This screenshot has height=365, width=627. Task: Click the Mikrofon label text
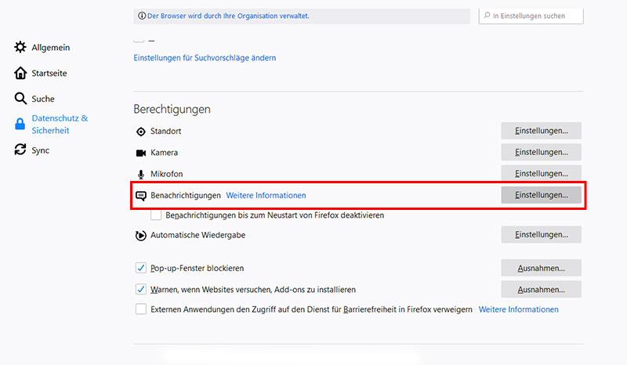click(166, 174)
